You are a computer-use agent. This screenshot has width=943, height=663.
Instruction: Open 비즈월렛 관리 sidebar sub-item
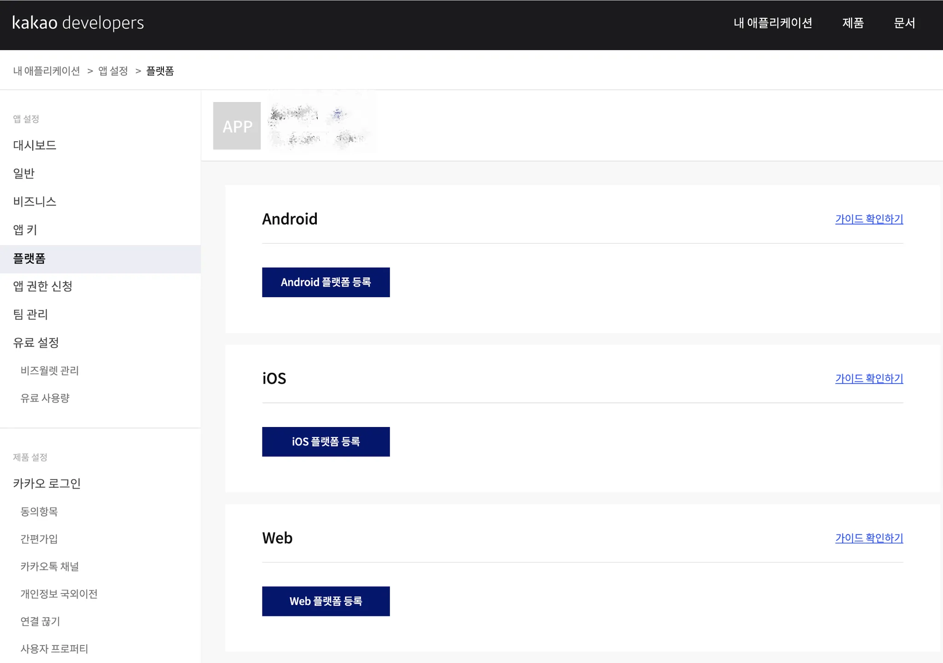coord(50,371)
